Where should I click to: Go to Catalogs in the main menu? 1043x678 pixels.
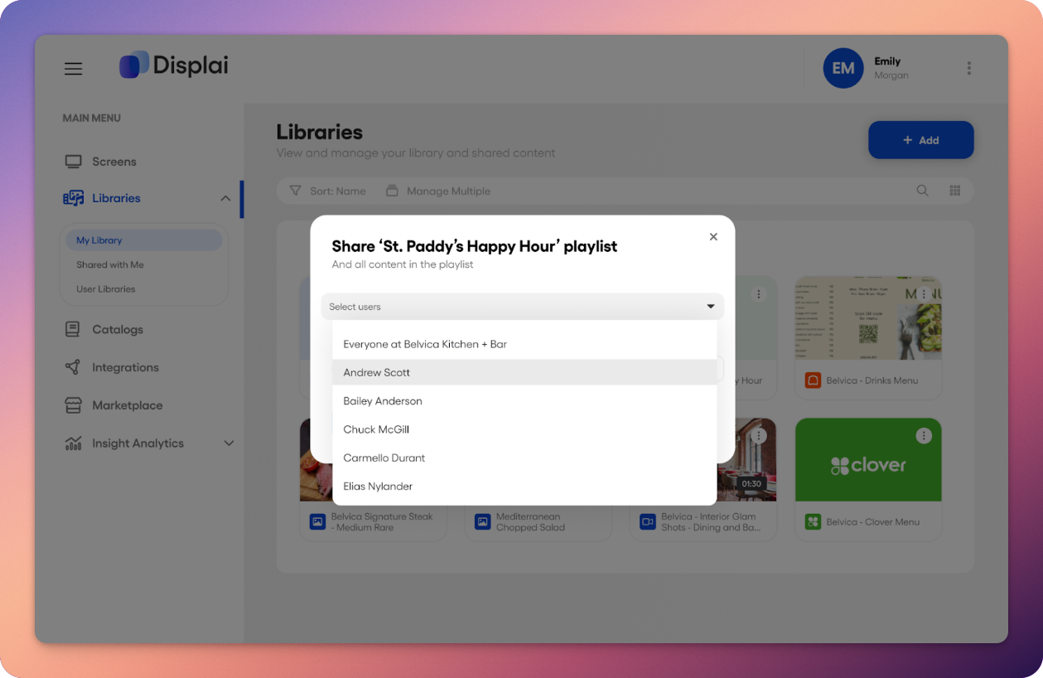(x=118, y=329)
